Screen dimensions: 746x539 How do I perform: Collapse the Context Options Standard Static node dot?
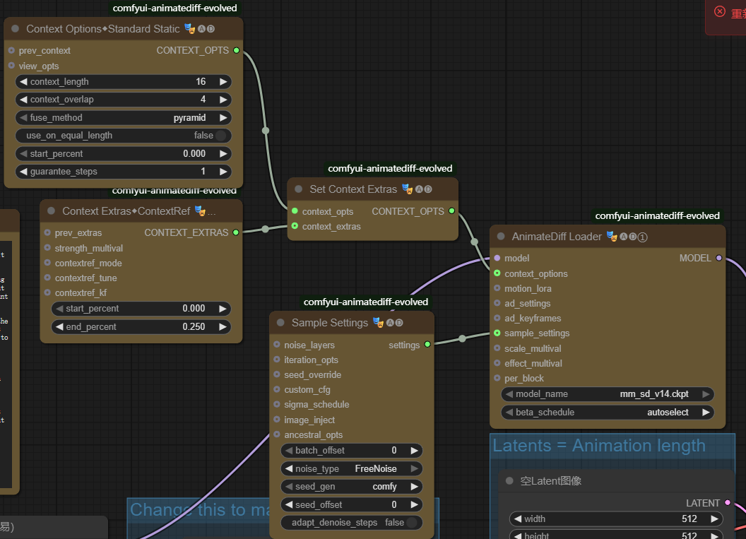tap(15, 29)
